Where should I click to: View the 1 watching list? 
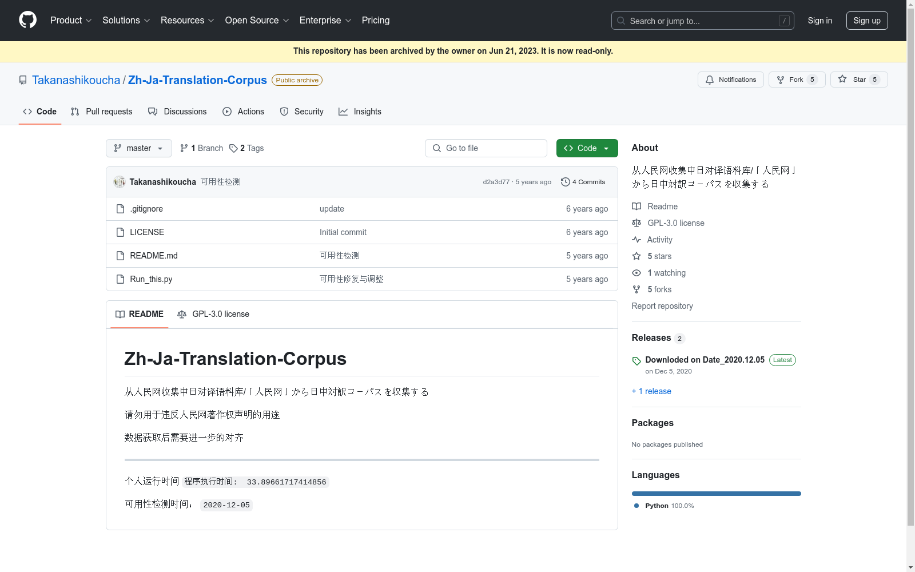659,273
